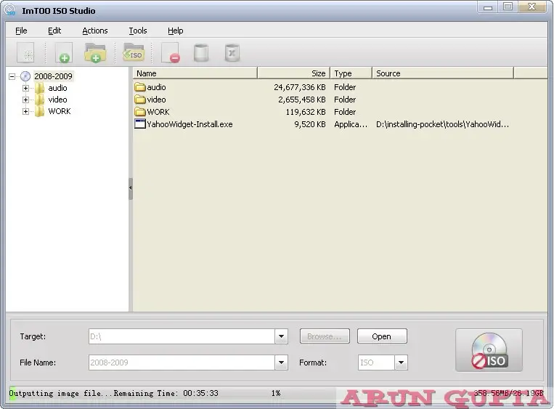
Task: Click the Browse... button
Action: point(325,336)
